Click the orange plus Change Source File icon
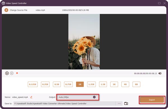Viewport: 168px width, 109px height. (x=6, y=10)
